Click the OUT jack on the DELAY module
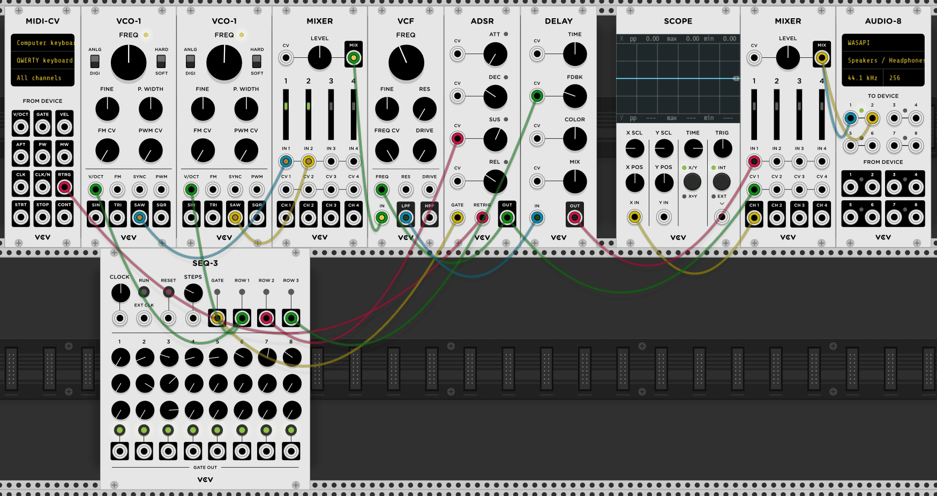937x496 pixels. pos(574,217)
